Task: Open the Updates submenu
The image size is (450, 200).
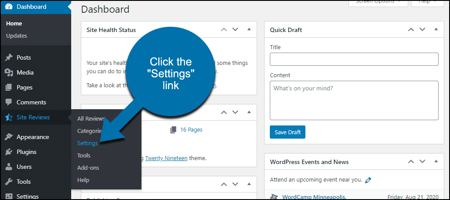Action: pyautogui.click(x=17, y=36)
